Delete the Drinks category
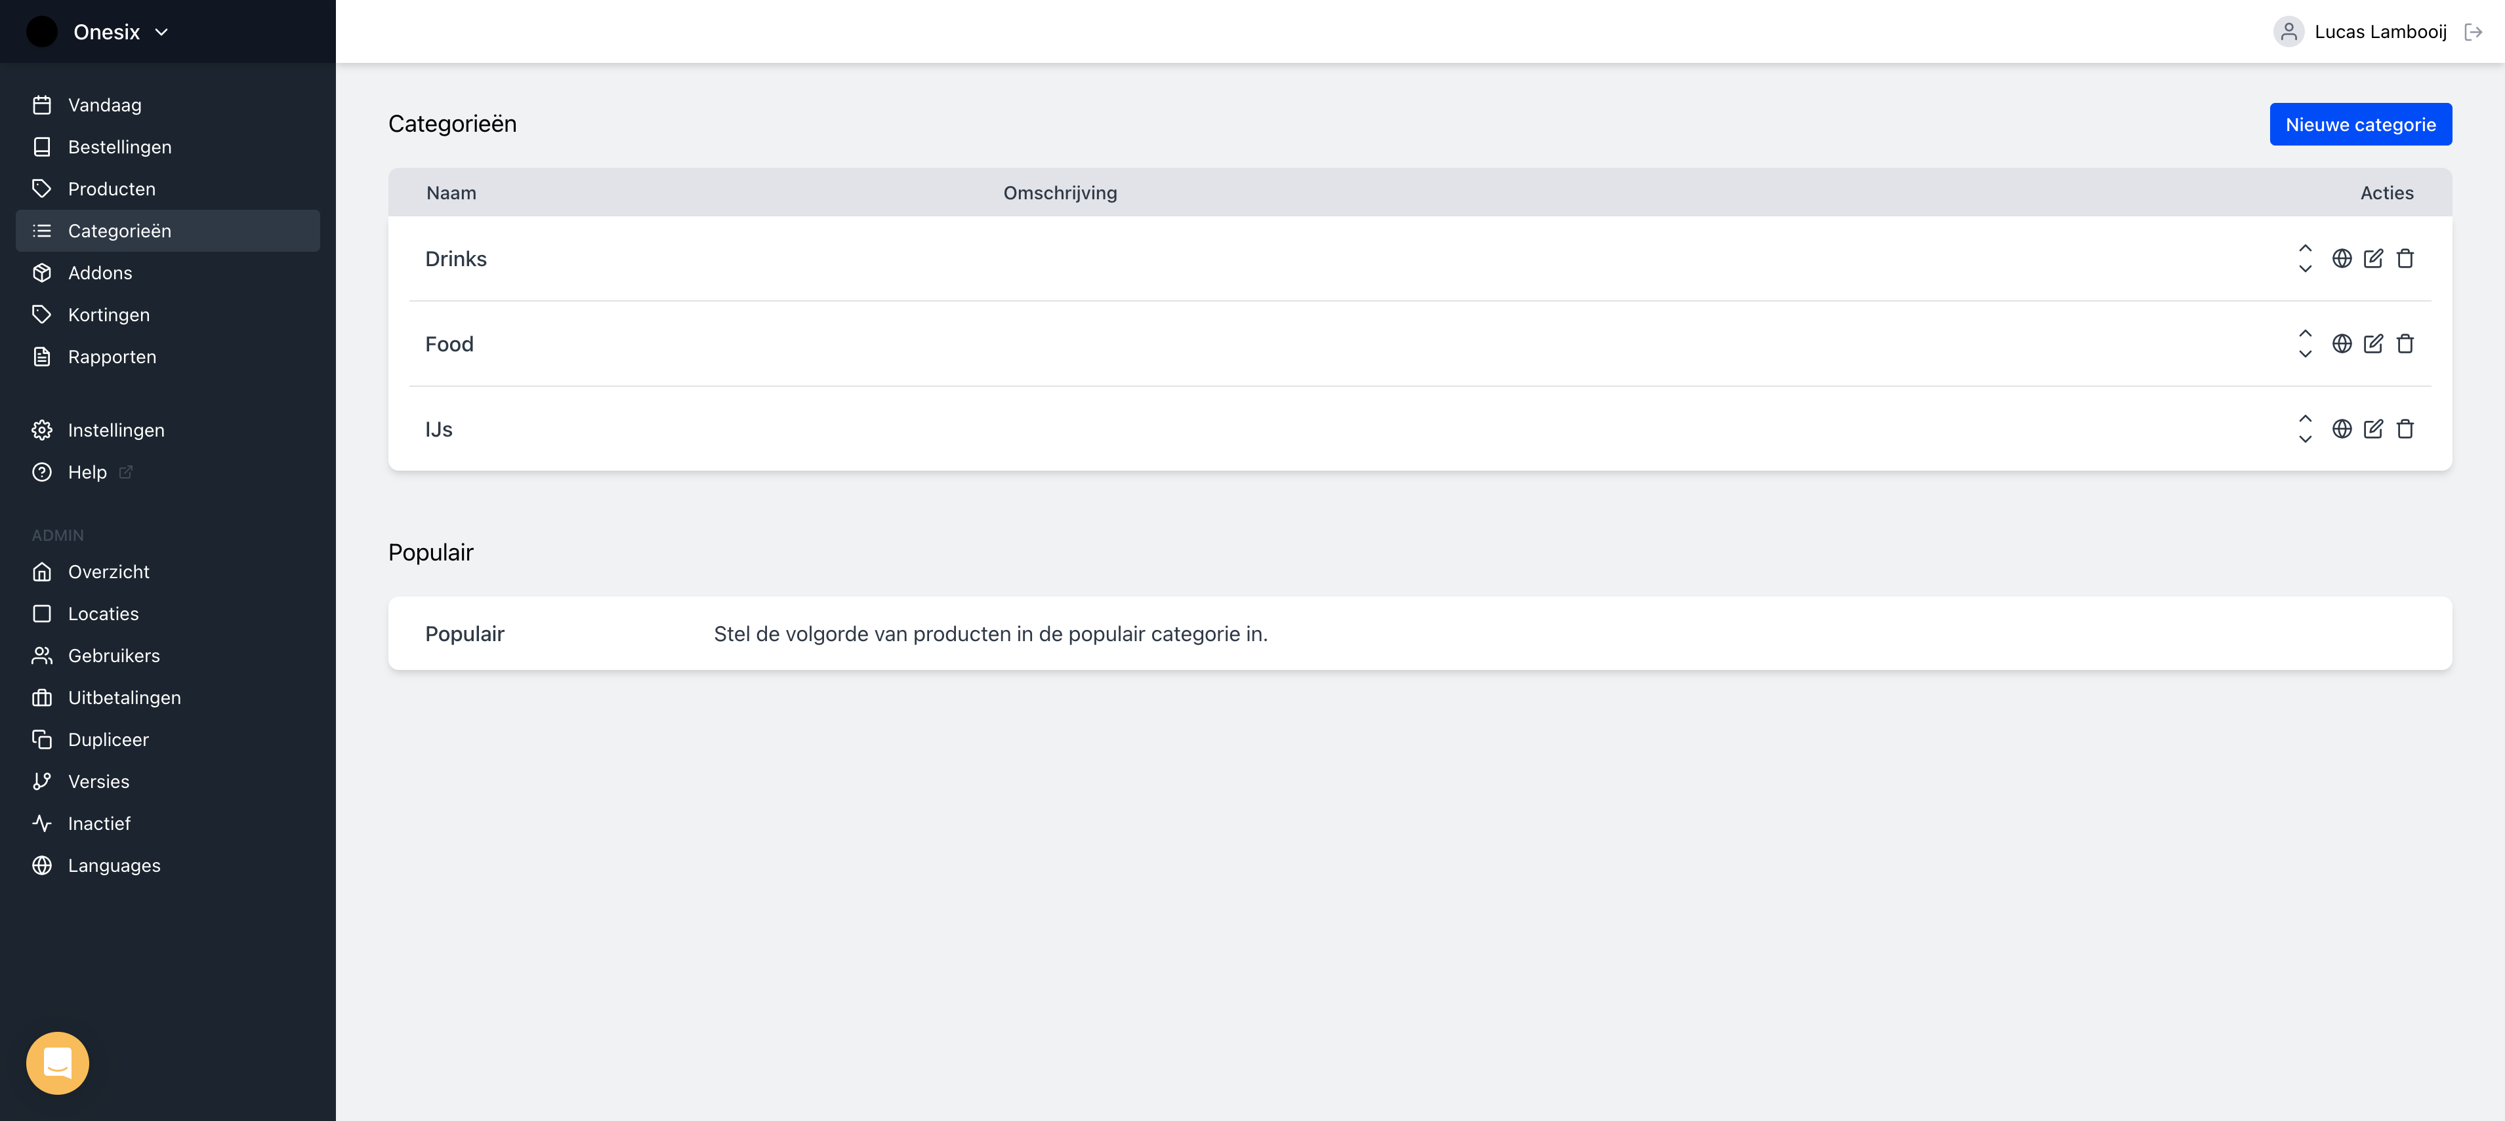2505x1121 pixels. pyautogui.click(x=2405, y=258)
